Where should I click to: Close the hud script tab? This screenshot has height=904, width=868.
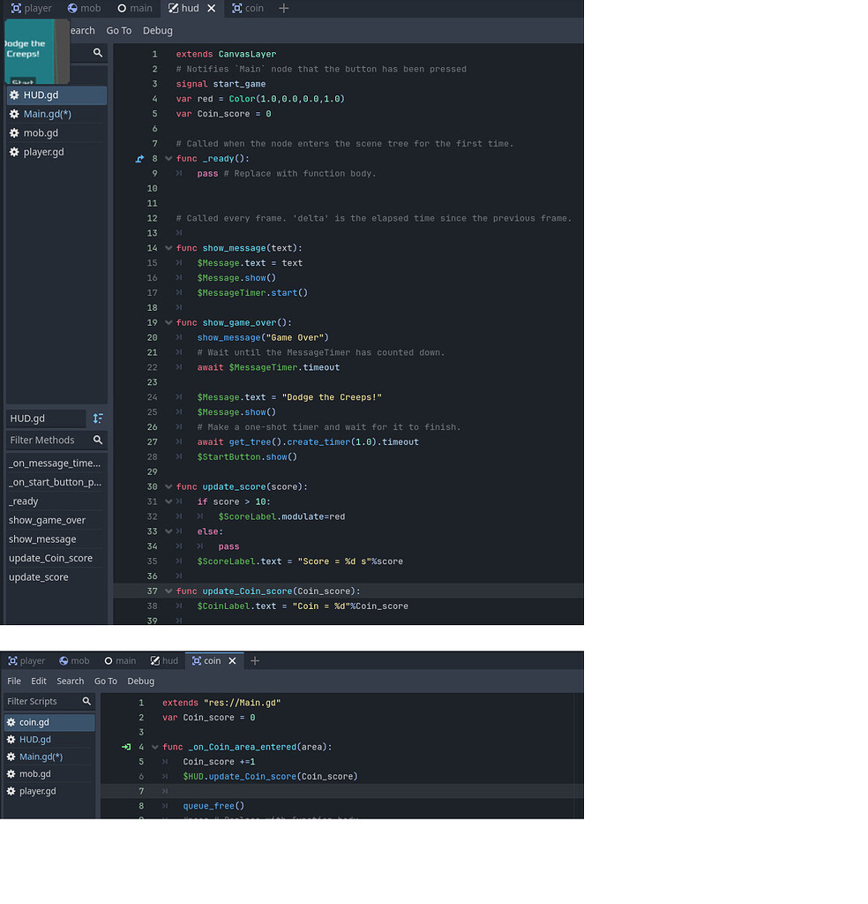tap(210, 8)
